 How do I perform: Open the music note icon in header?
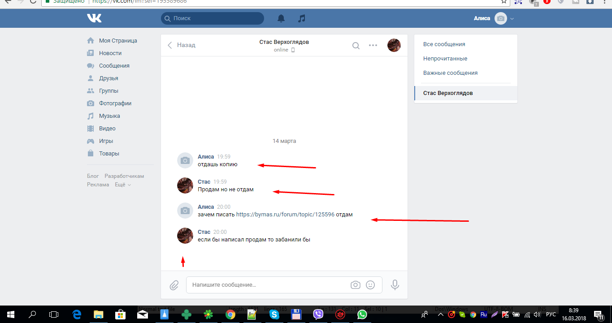(x=302, y=18)
